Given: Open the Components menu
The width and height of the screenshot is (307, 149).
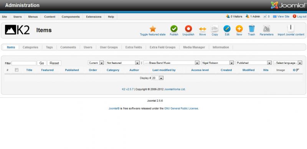Looking at the screenshot, I should point(71,16).
